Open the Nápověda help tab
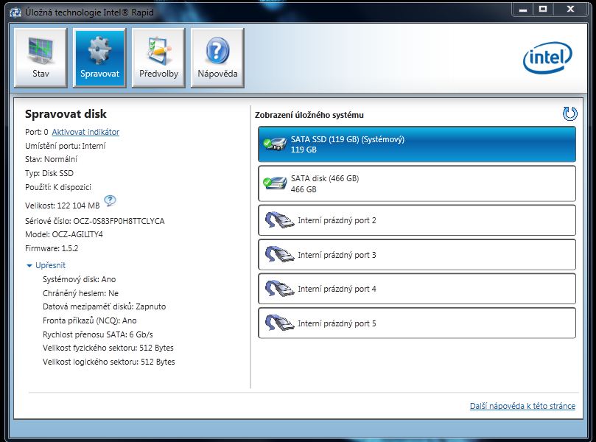This screenshot has width=596, height=442. 217,57
